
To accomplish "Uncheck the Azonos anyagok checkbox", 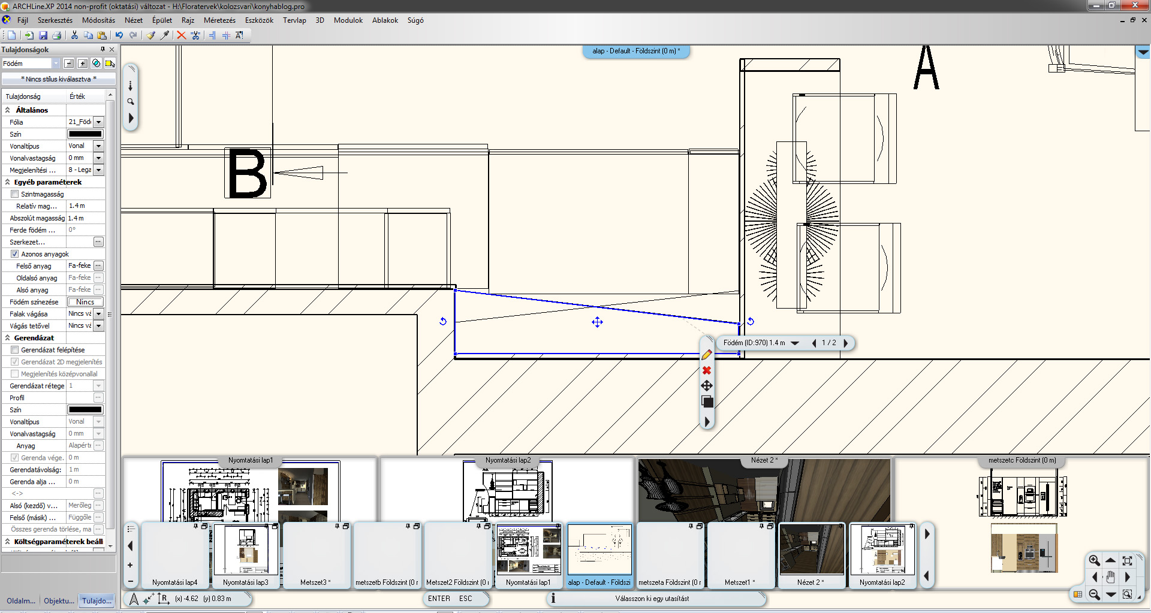I will click(x=15, y=254).
